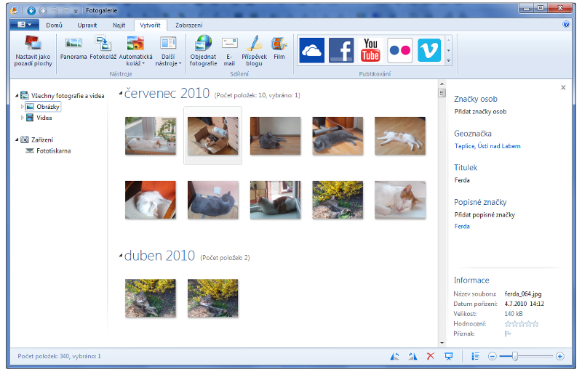Open the Domů ribbon tab
The image size is (582, 372).
click(x=54, y=25)
